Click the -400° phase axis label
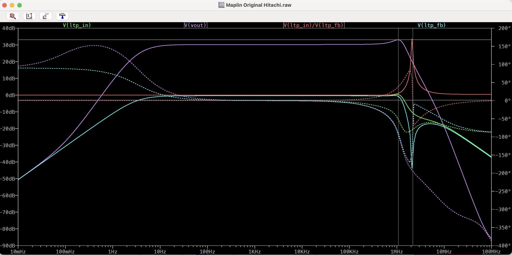Screen dimensions: 512x255 point(503,245)
